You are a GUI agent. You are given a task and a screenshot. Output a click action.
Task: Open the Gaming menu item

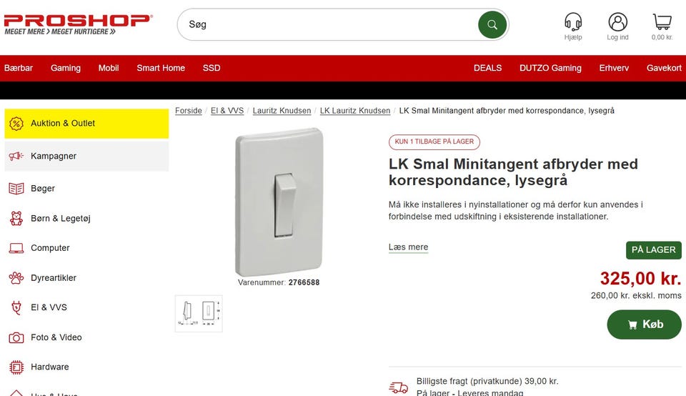pyautogui.click(x=66, y=68)
